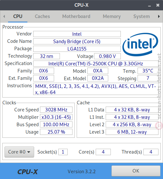Click the Clocks group label
This screenshot has height=179, width=163.
(9, 103)
